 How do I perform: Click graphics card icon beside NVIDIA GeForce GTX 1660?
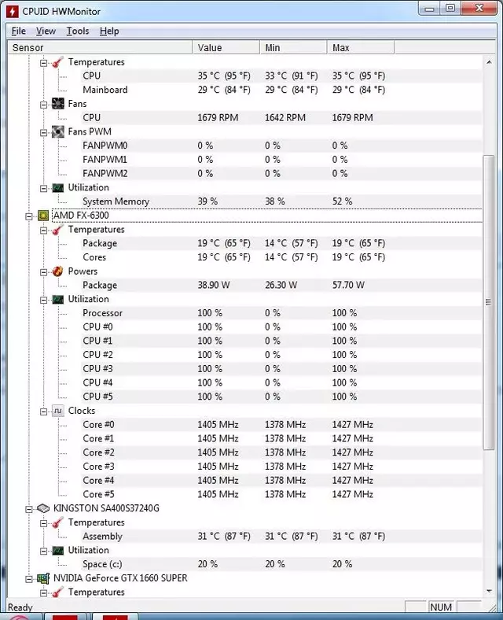click(43, 578)
